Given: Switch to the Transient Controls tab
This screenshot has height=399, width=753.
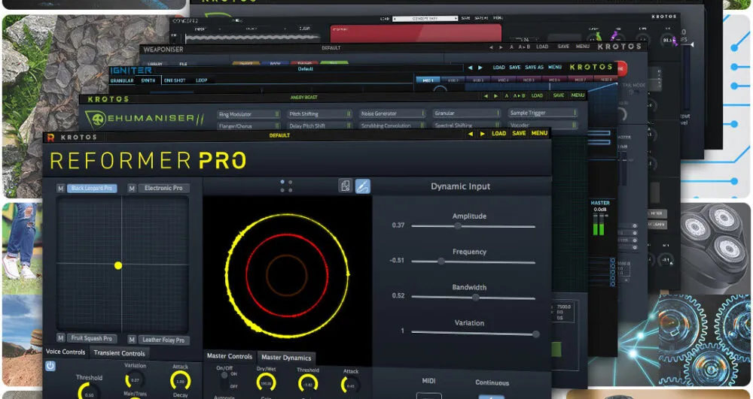Looking at the screenshot, I should 118,352.
